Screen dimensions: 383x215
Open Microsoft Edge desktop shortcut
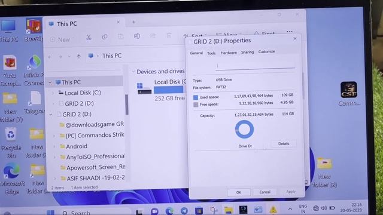[12, 179]
